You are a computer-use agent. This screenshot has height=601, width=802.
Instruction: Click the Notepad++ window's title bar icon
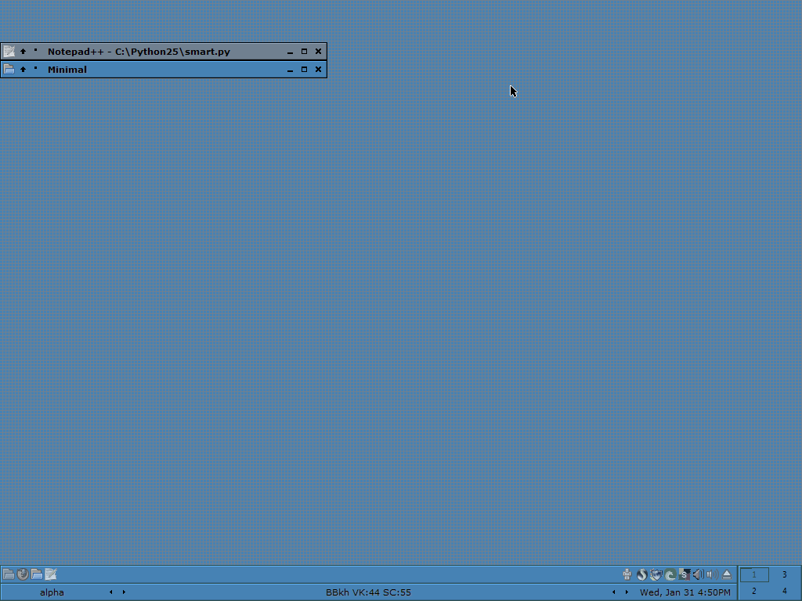[9, 52]
